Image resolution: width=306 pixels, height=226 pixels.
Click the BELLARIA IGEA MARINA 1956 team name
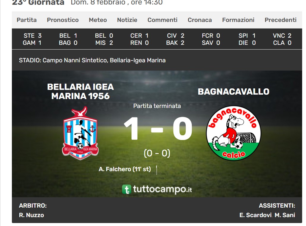tap(81, 91)
